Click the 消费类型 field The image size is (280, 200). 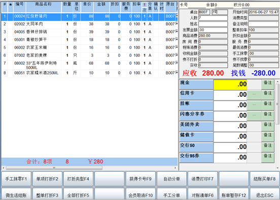click(263, 18)
